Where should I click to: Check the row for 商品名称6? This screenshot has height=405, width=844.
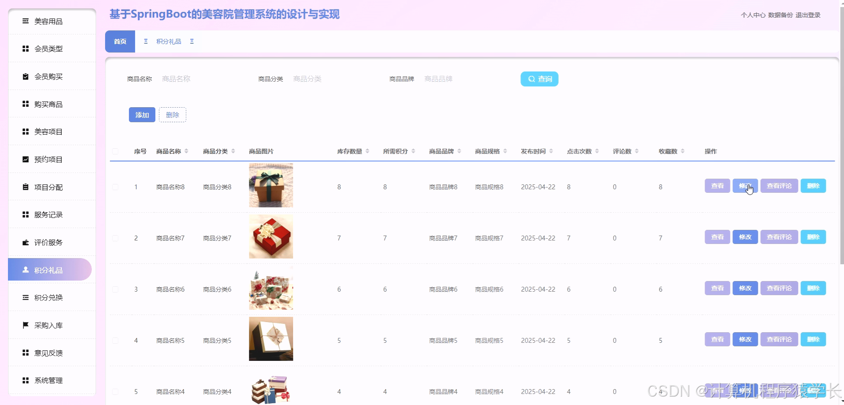click(115, 289)
